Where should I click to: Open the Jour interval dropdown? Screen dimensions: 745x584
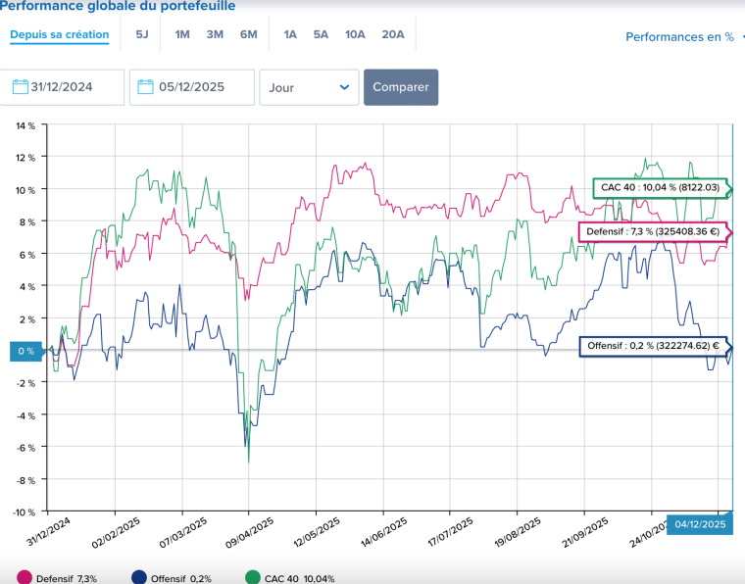point(309,87)
